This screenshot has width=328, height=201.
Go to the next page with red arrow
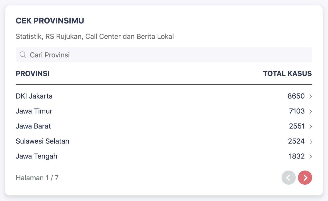pos(305,178)
